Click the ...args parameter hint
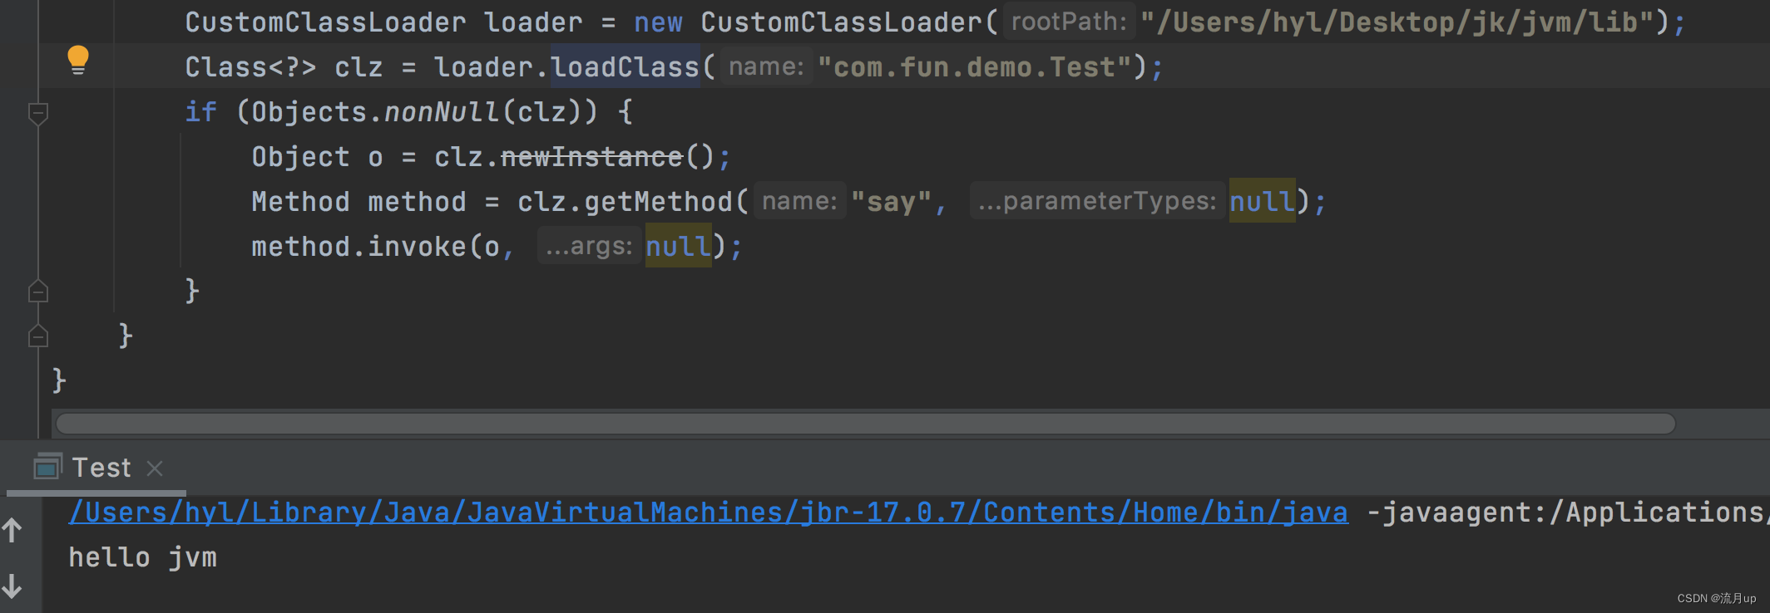Image resolution: width=1770 pixels, height=613 pixels. [589, 246]
